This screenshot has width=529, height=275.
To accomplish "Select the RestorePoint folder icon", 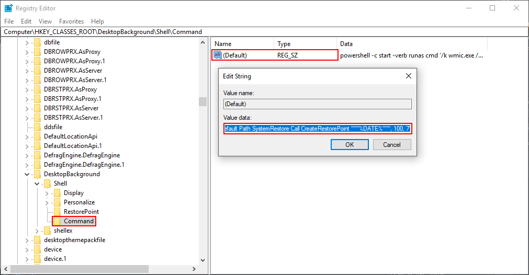I will click(58, 212).
